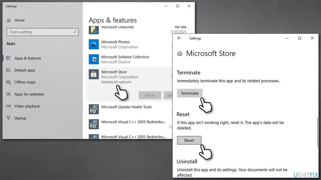Click the Microsoft OneDrive app icon
Image resolution: width=321 pixels, height=180 pixels.
coord(94,30)
